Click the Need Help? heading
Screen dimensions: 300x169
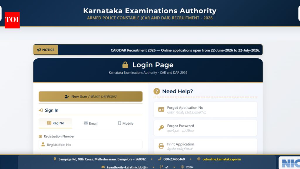pyautogui.click(x=178, y=92)
